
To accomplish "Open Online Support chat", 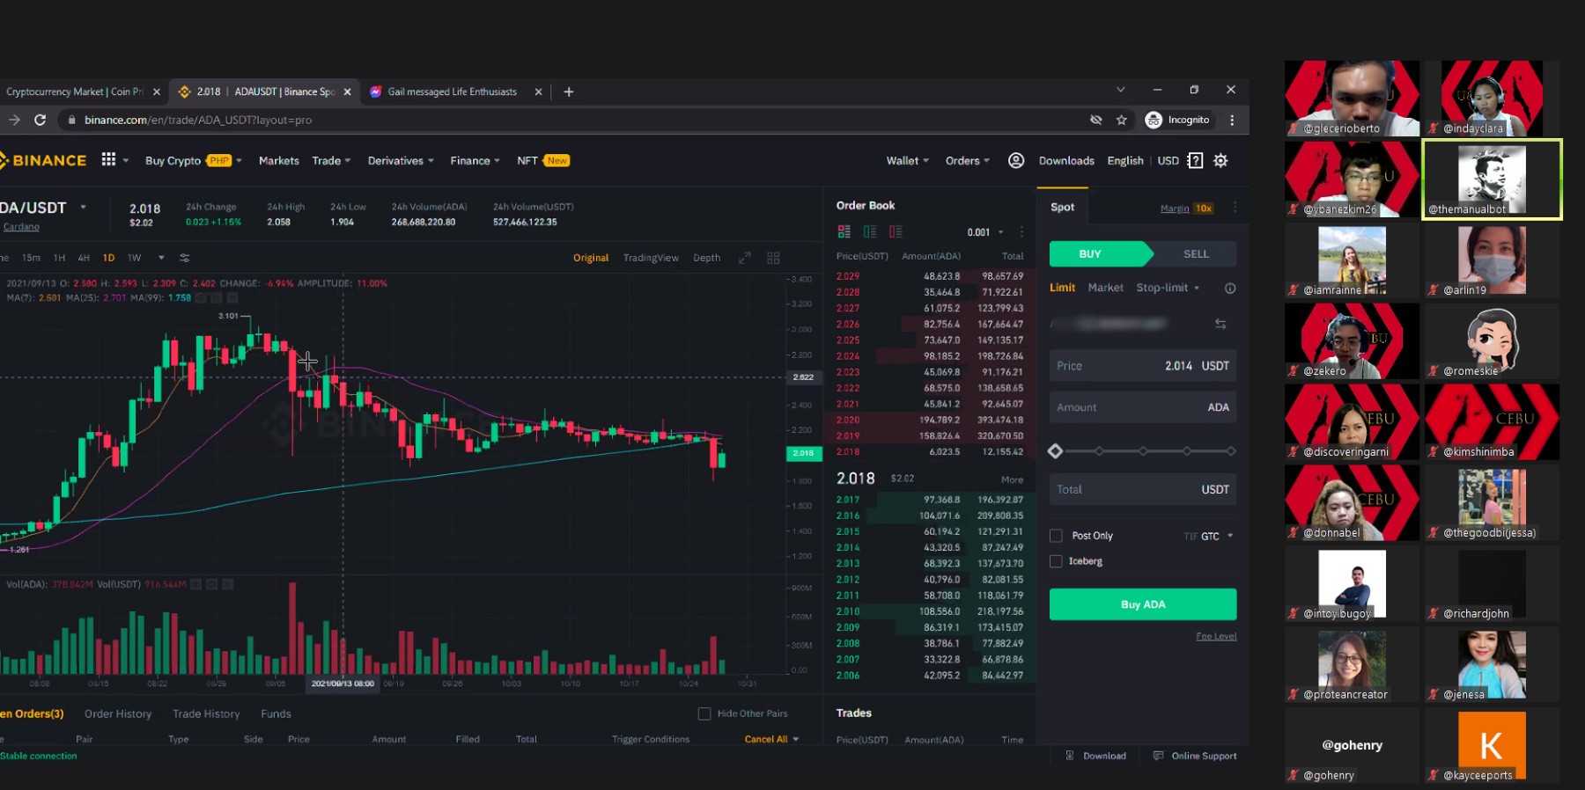I will [1195, 756].
